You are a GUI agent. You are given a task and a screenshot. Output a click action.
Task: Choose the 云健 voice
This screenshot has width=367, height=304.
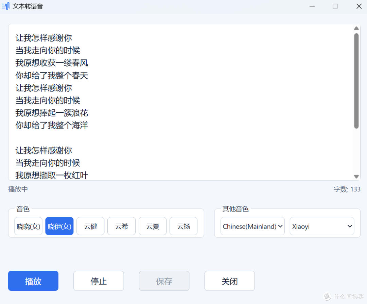click(x=90, y=226)
